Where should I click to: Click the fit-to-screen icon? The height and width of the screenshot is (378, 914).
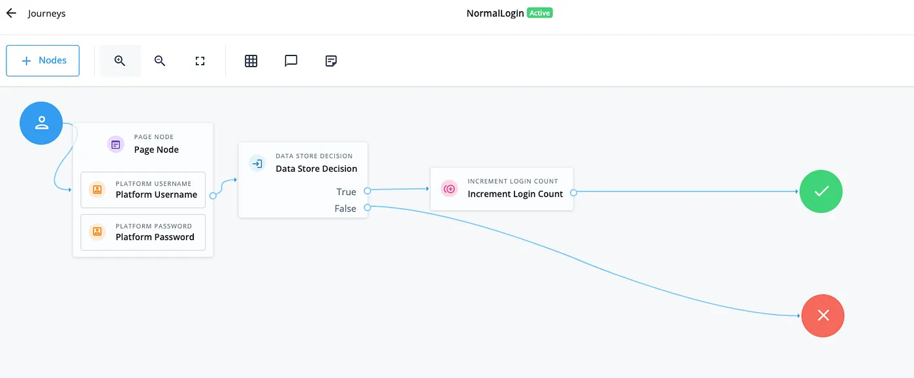(x=199, y=60)
